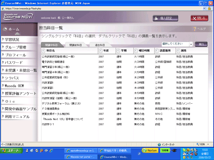
Task: Select the 専門演習4年 course row
Action: point(125,72)
